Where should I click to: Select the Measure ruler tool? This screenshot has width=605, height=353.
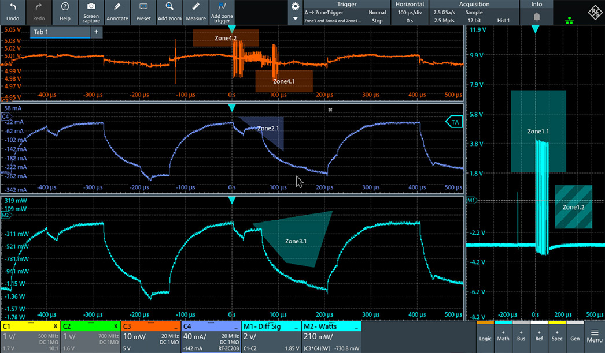coord(196,12)
